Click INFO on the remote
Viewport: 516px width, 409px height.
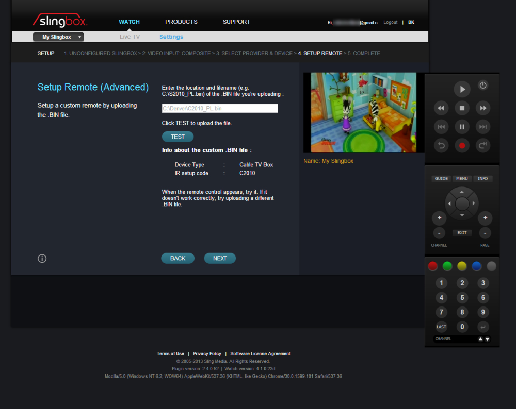(x=483, y=178)
